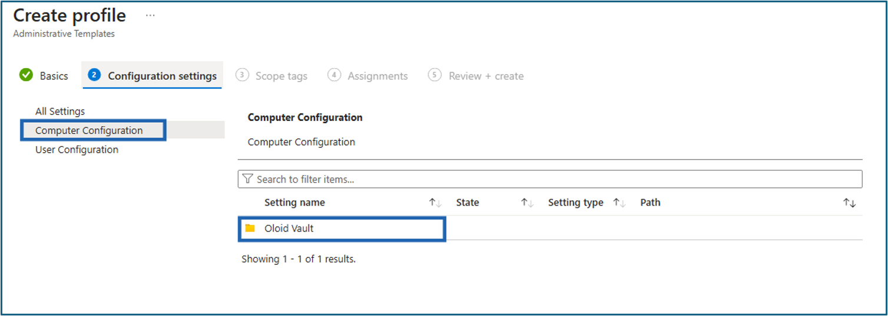Jump to the Review + create step
The width and height of the screenshot is (888, 316).
tap(476, 76)
